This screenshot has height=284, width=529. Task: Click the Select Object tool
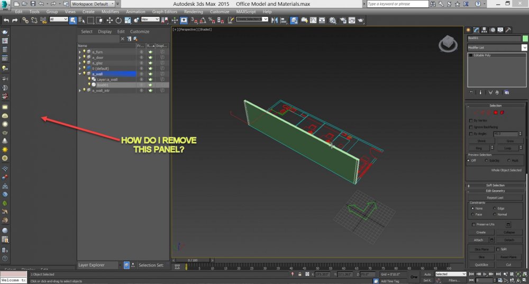click(74, 20)
